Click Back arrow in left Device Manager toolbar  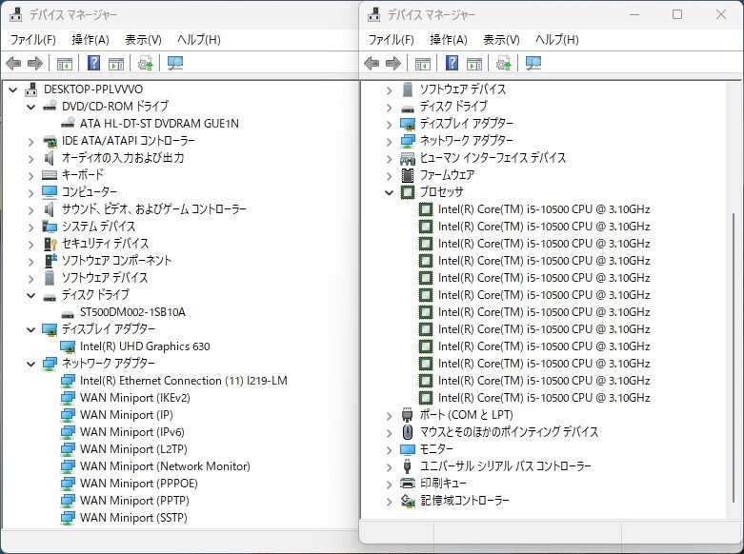(x=13, y=63)
